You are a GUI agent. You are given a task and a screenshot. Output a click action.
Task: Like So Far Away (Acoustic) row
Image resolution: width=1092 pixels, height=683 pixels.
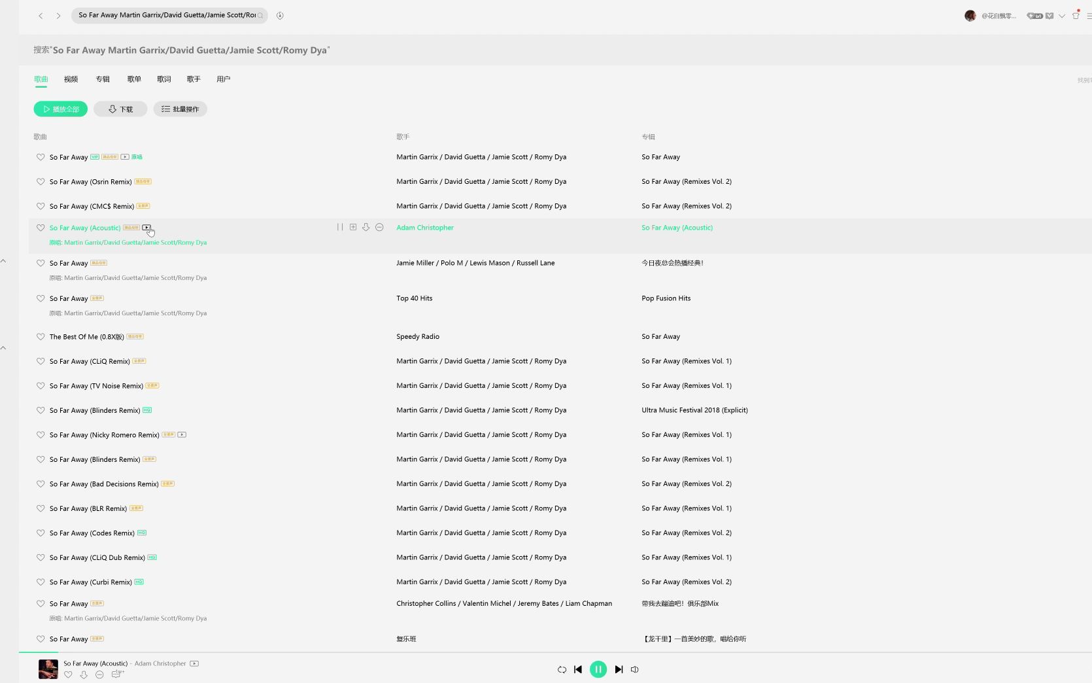(41, 228)
